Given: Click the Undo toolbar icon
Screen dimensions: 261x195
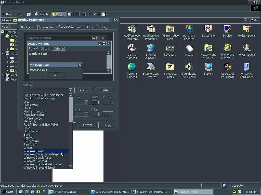Looking at the screenshot, I should click(96, 14).
